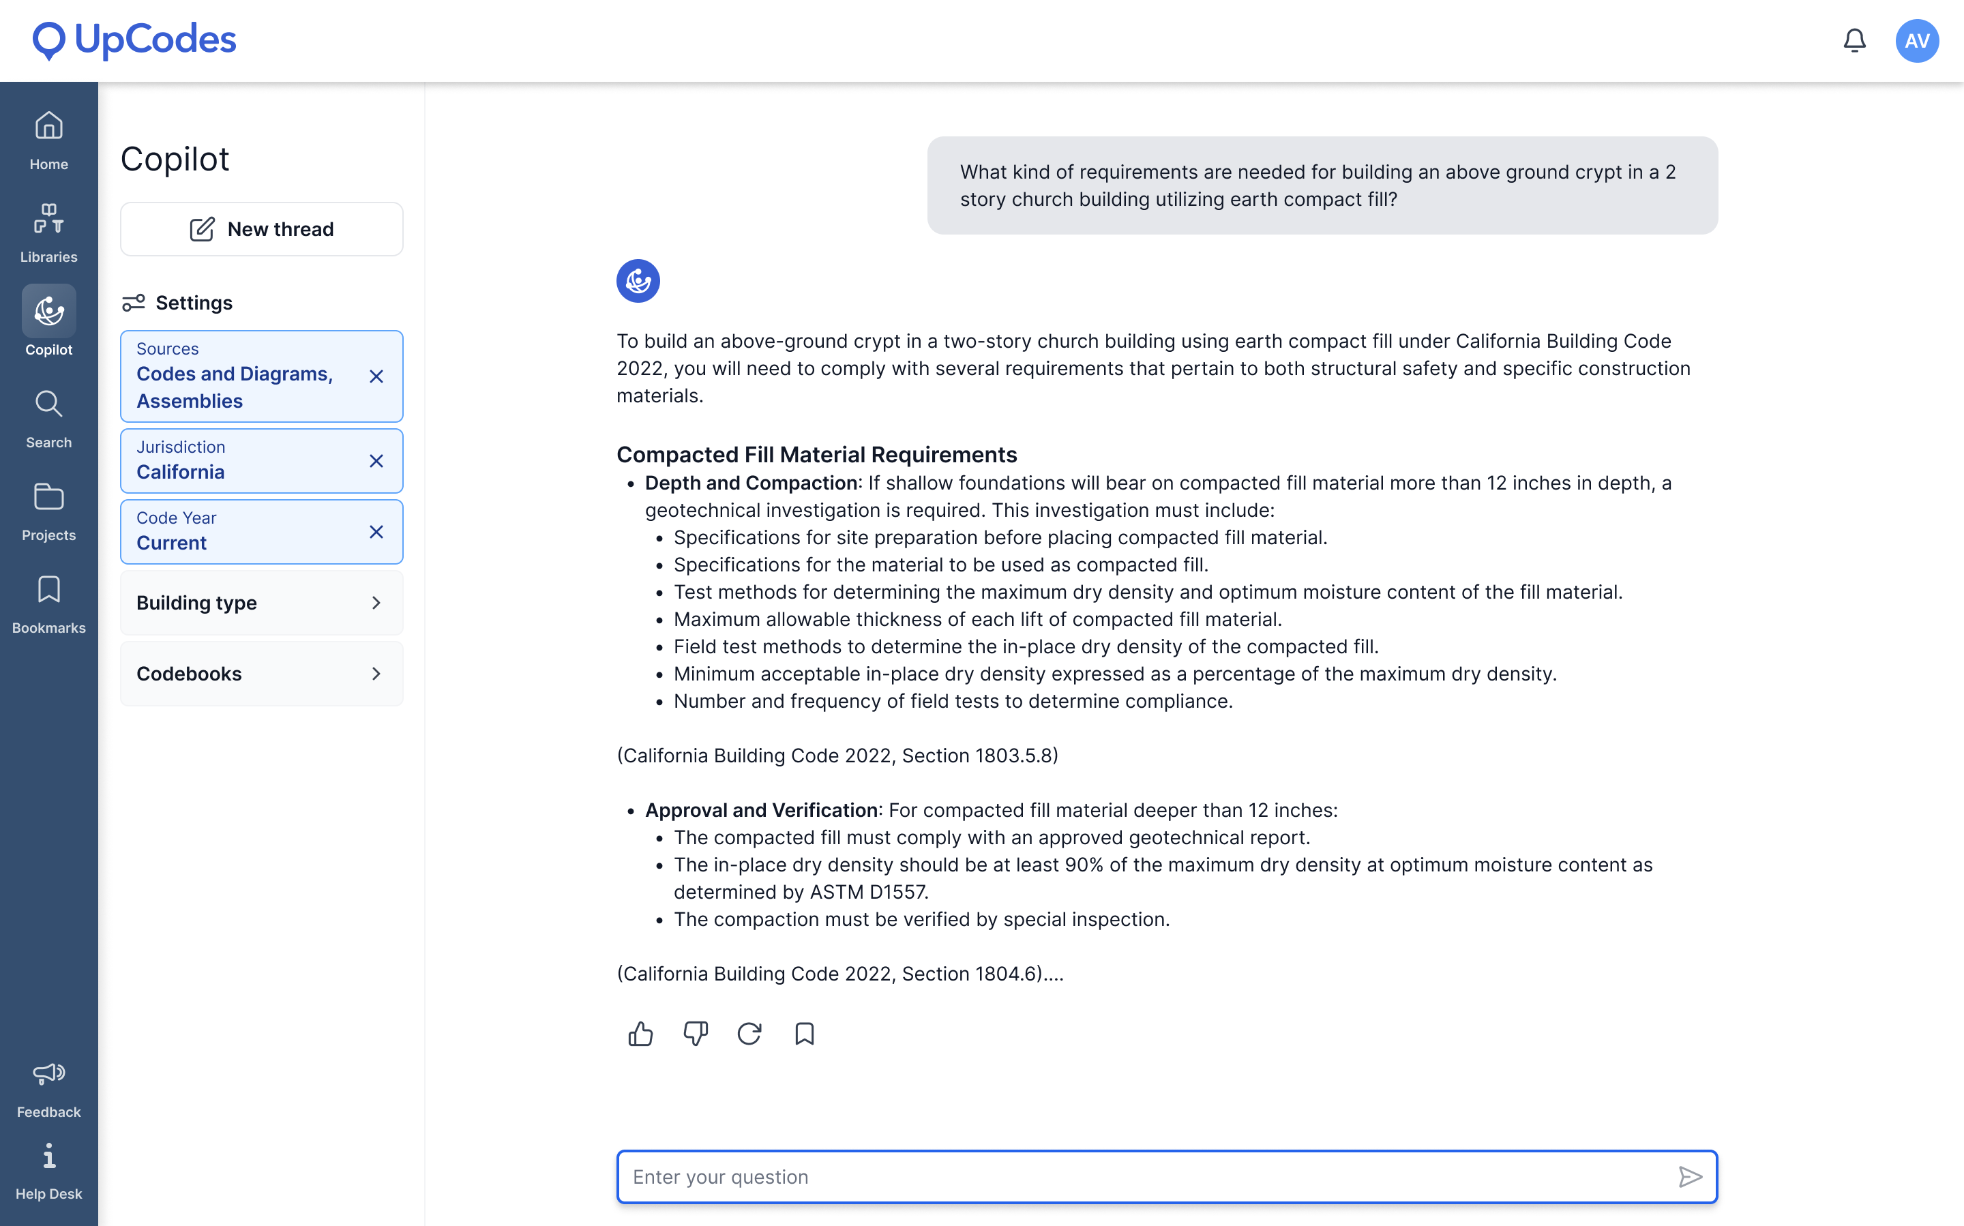Remove the California Jurisdiction filter

[x=376, y=460]
